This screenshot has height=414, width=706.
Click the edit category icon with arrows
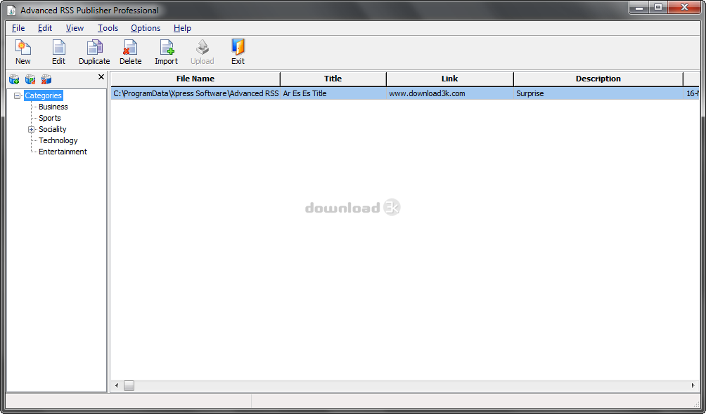click(30, 79)
